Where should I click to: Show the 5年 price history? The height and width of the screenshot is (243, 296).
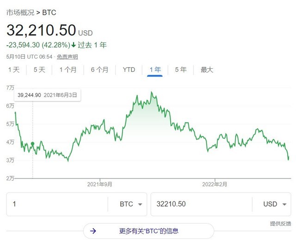pos(180,70)
